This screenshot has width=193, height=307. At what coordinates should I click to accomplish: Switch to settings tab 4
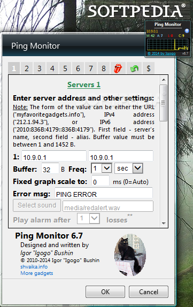[x=52, y=68]
